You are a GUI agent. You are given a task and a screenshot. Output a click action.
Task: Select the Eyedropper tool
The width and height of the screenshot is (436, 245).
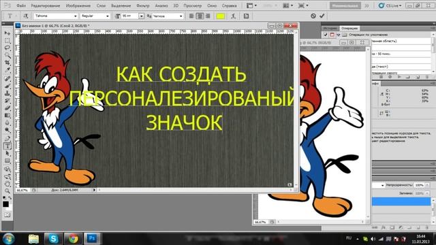[x=7, y=71]
